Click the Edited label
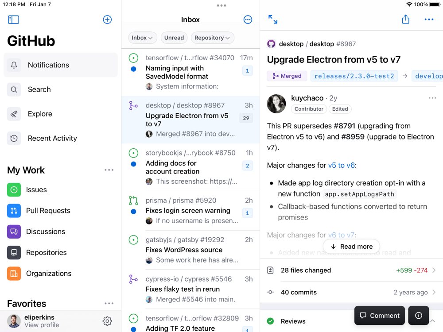Screen dimensions: 443x332 click(x=340, y=109)
